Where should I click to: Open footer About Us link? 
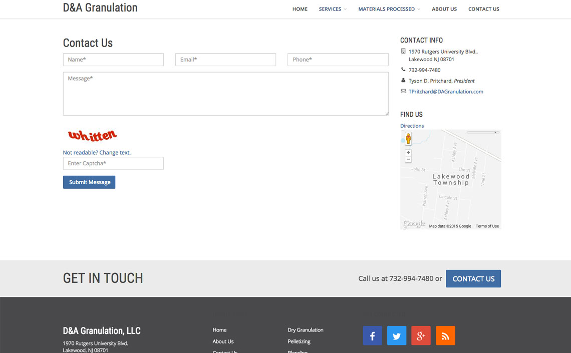(223, 341)
